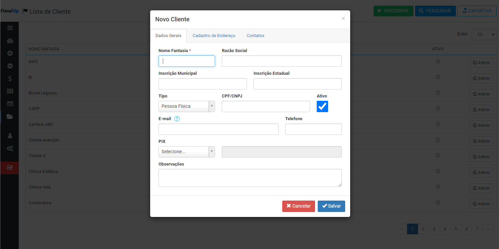499x249 pixels.
Task: Click Alterar button for CAPP row
Action: pos(482,110)
